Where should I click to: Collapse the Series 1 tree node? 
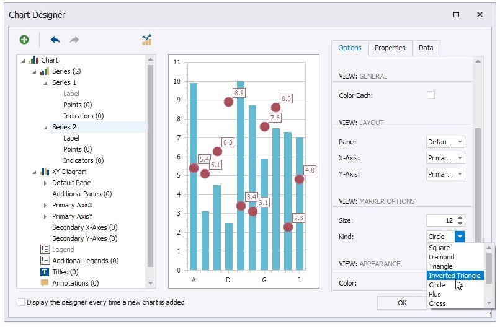click(45, 82)
